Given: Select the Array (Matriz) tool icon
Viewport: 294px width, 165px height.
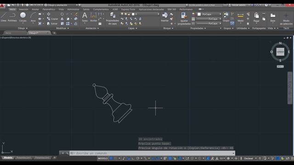Looking at the screenshot, I should [x=68, y=23].
